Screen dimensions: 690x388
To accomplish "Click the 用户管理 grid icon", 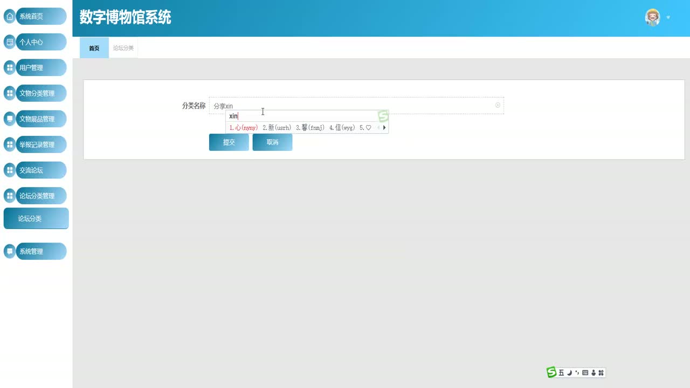I will 9,68.
